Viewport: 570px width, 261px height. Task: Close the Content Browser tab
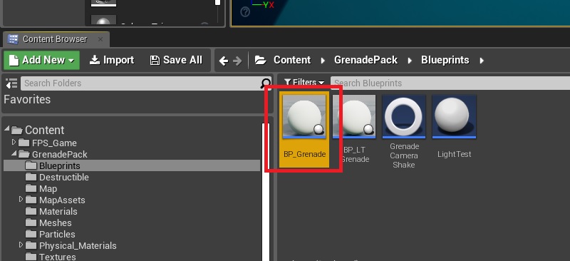pos(100,39)
